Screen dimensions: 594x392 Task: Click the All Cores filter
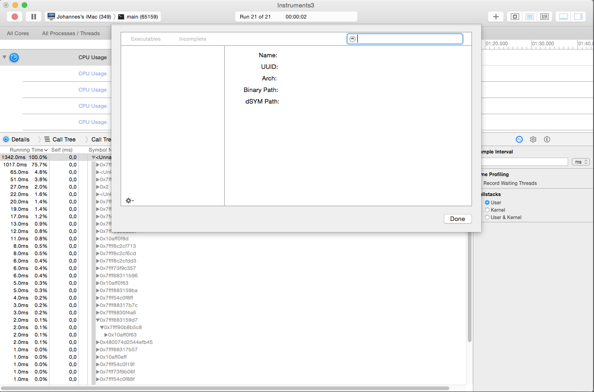[18, 33]
